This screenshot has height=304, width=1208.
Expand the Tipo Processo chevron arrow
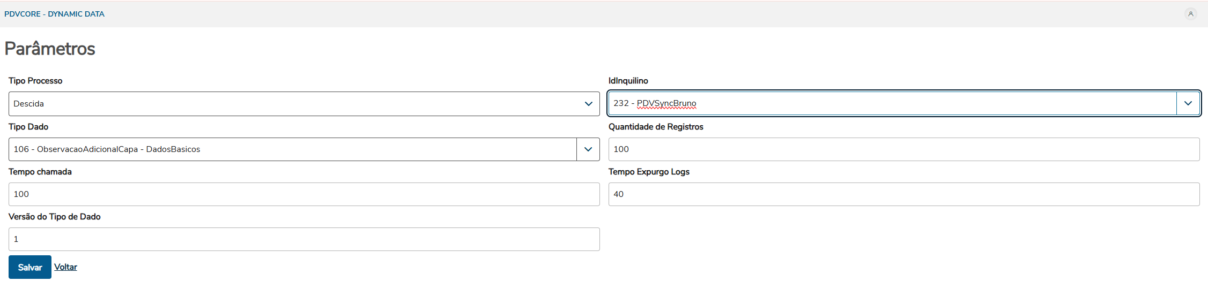(x=588, y=104)
